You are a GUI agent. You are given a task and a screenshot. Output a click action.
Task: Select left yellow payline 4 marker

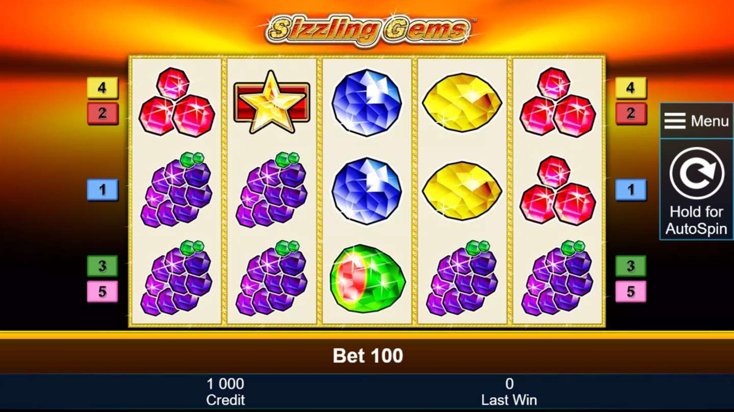coord(102,88)
